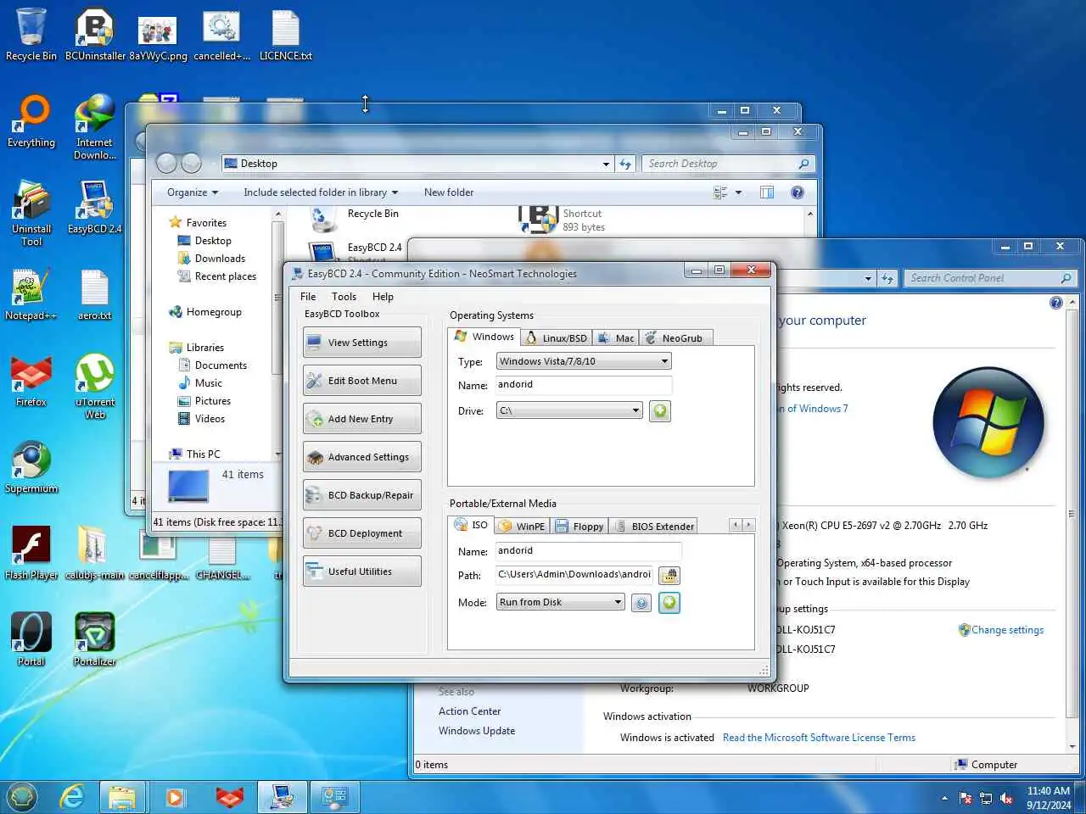Switch to the Floppy media tab
Viewport: 1086px width, 814px height.
579,526
